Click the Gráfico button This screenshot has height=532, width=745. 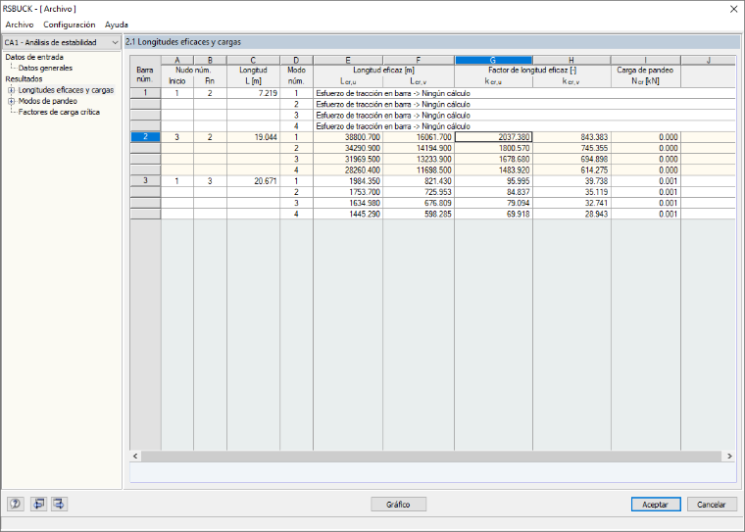(x=398, y=505)
